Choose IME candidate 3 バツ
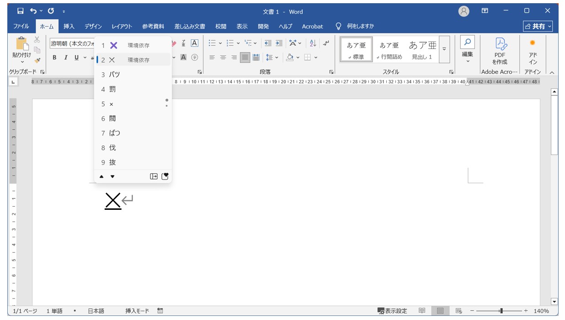Viewport: 565px width, 320px height. tap(133, 75)
